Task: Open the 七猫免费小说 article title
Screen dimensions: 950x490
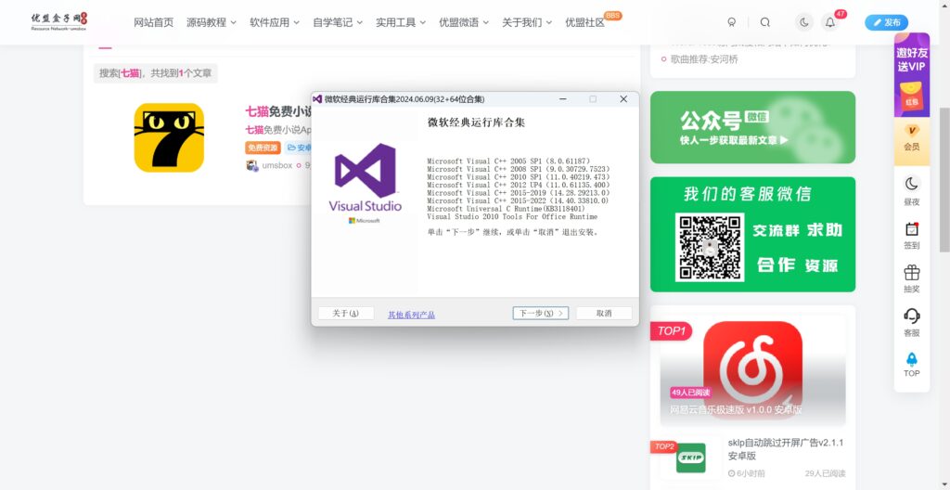Action: point(278,111)
